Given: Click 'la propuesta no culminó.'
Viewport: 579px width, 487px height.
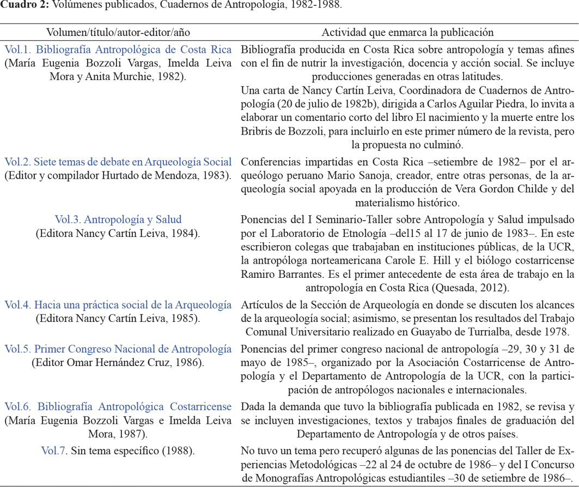Looking at the screenshot, I should [x=407, y=145].
